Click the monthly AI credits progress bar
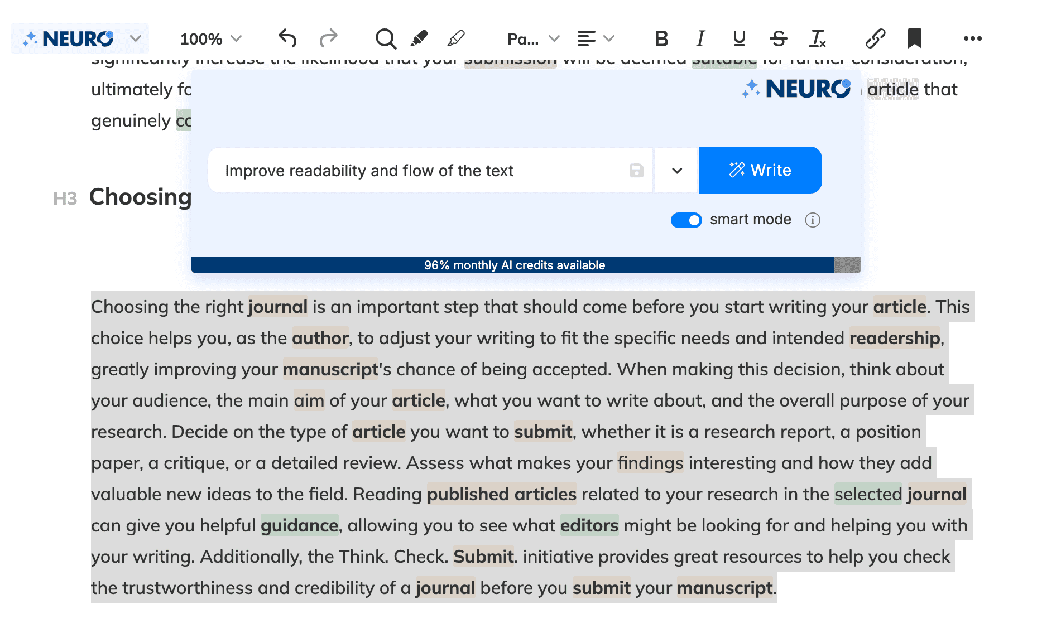Screen dimensions: 1037x638 coord(526,265)
